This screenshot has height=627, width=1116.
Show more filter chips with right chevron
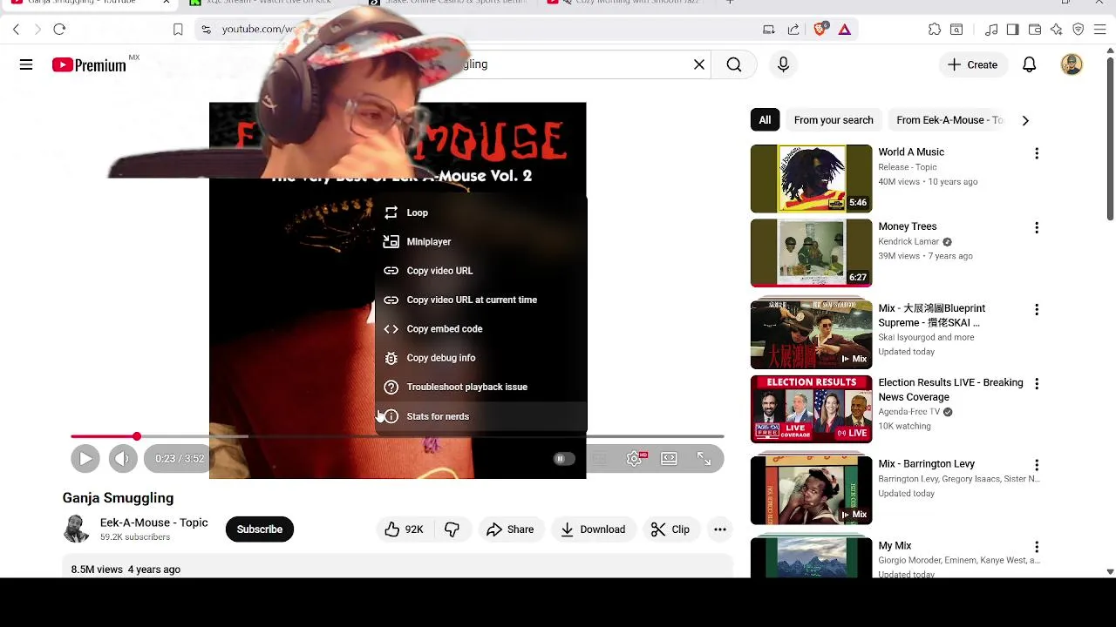[x=1025, y=120]
